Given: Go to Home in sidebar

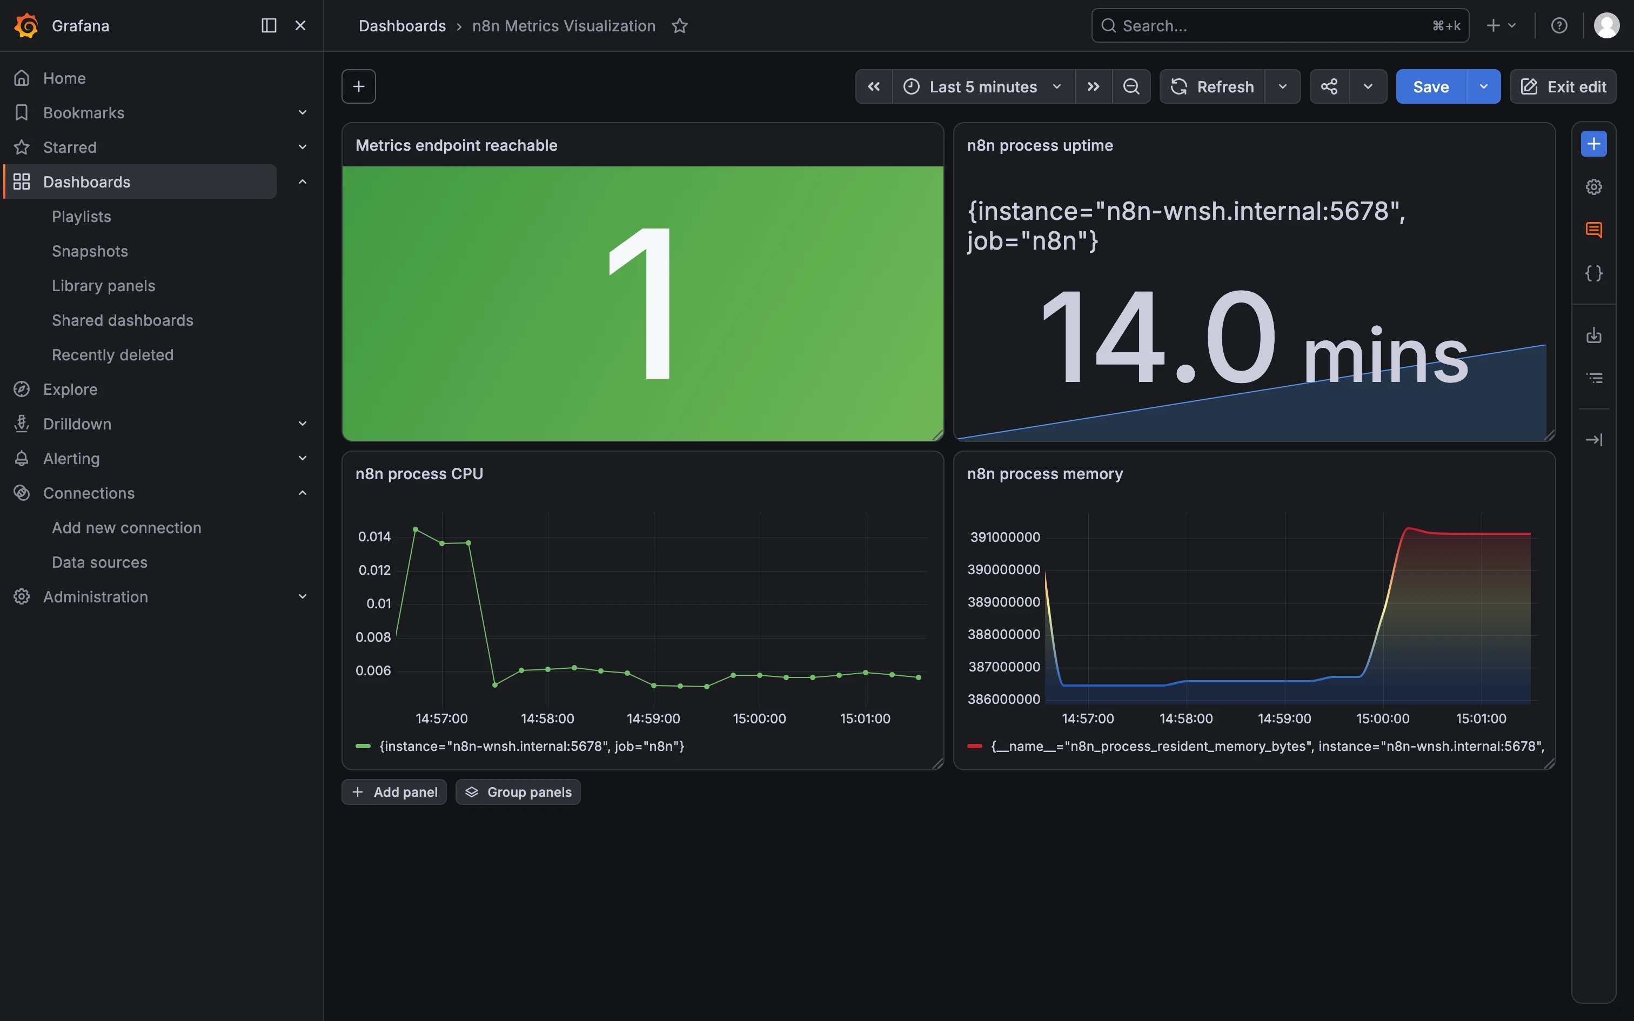Looking at the screenshot, I should tap(64, 78).
